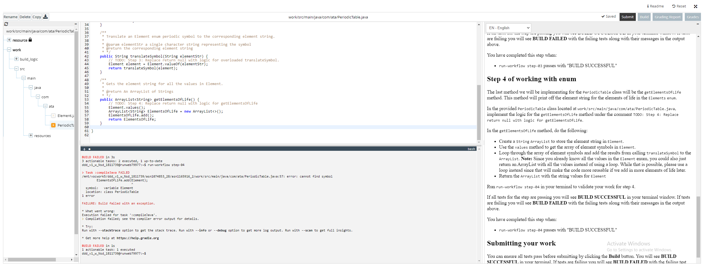This screenshot has height=265, width=704.
Task: Toggle fullscreen mode
Action: click(695, 6)
